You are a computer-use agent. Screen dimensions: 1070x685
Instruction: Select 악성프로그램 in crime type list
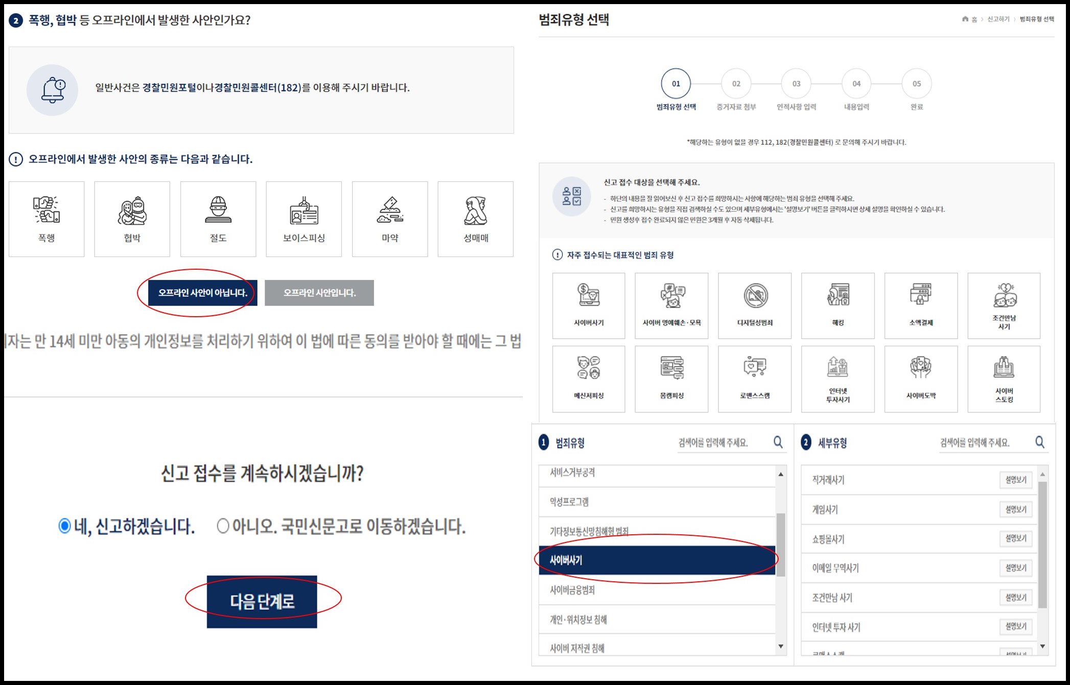(569, 502)
